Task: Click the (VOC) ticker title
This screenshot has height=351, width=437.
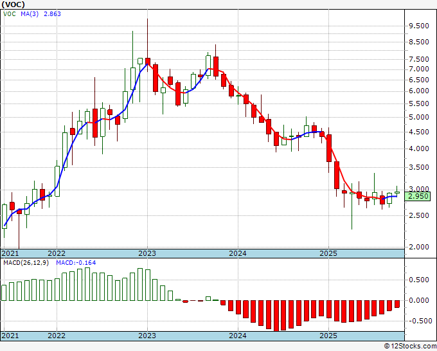Action: click(x=15, y=4)
